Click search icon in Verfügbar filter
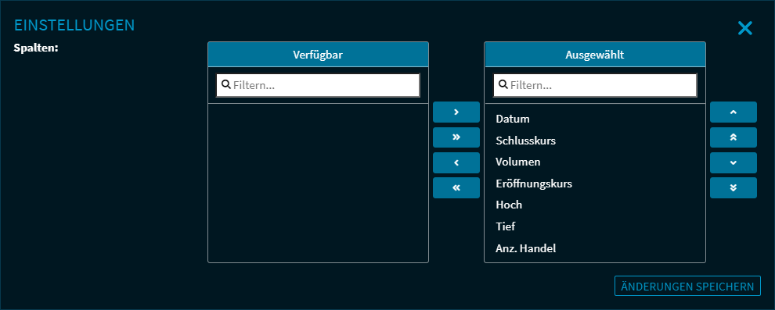775x310 pixels. (x=226, y=85)
